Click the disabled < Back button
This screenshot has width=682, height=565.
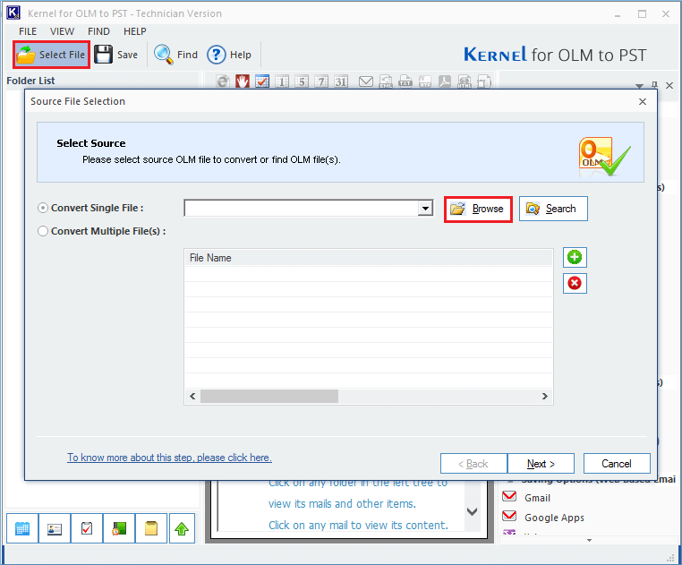click(473, 464)
